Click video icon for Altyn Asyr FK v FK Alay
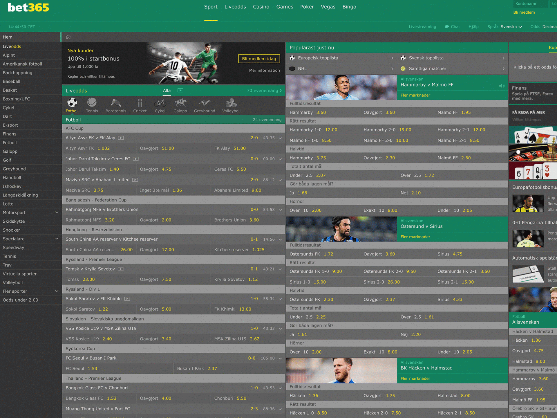The image size is (557, 418). click(x=121, y=138)
